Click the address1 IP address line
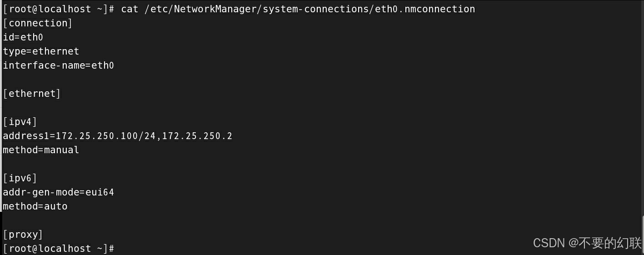Image resolution: width=644 pixels, height=255 pixels. tap(117, 136)
